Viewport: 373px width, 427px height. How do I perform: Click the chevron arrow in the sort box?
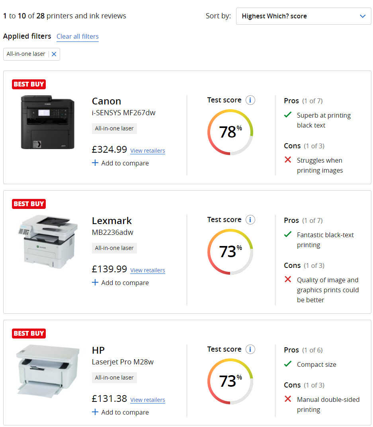point(362,16)
